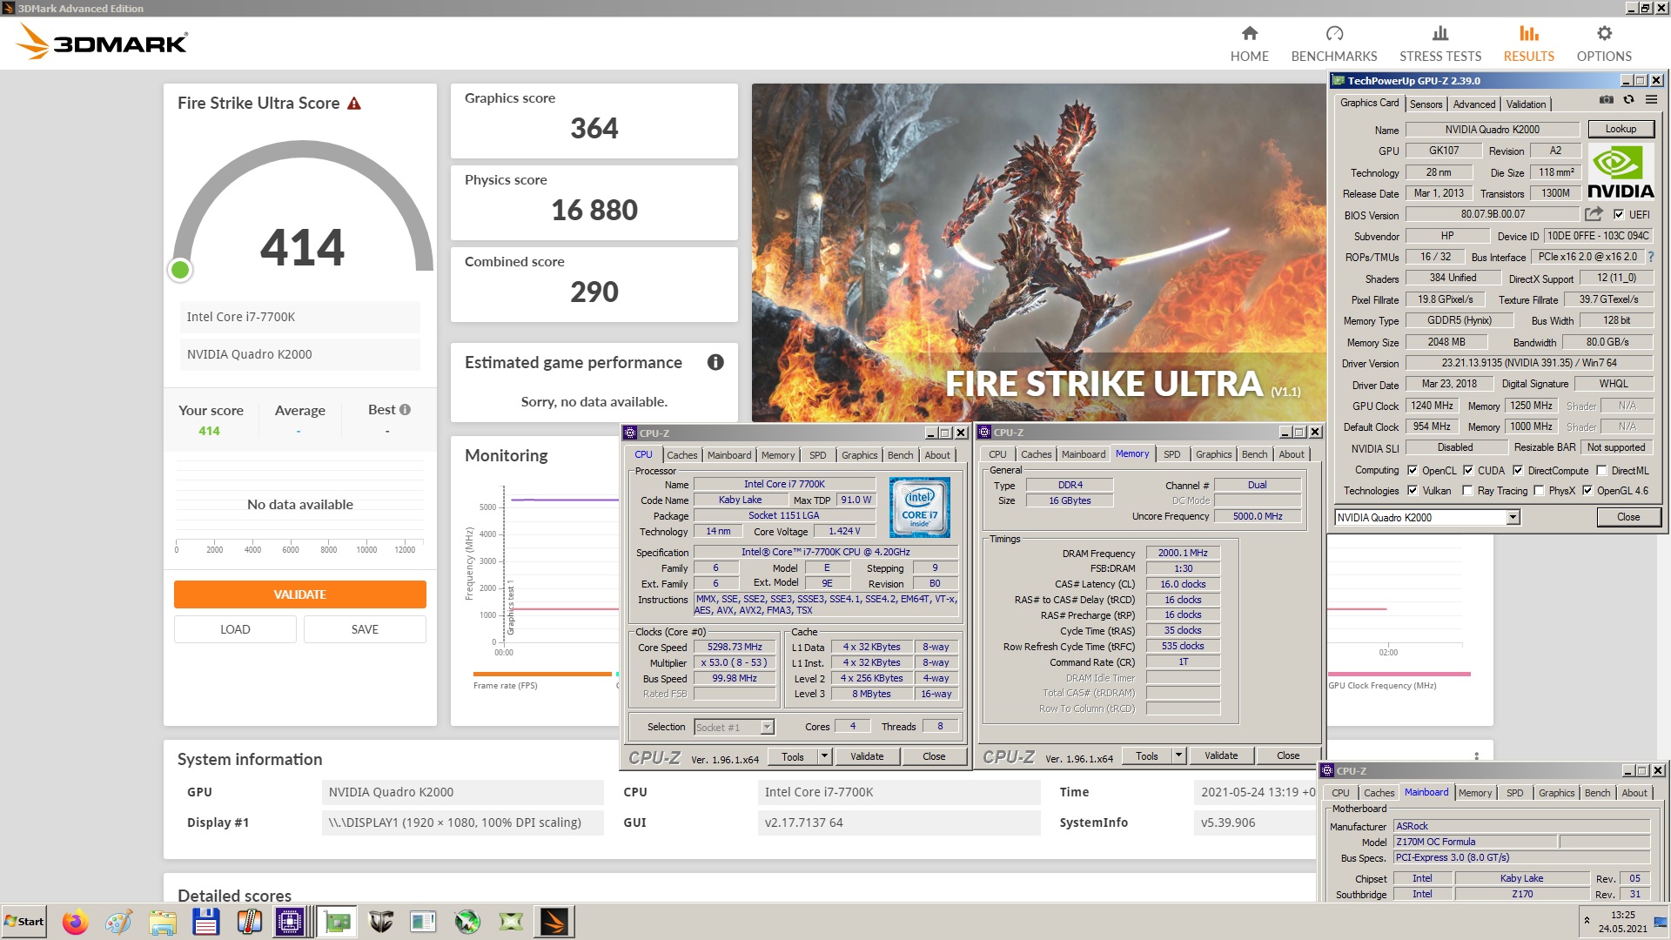Viewport: 1671px width, 940px height.
Task: Click Close button at bottom of GPU-Z
Action: click(1627, 517)
